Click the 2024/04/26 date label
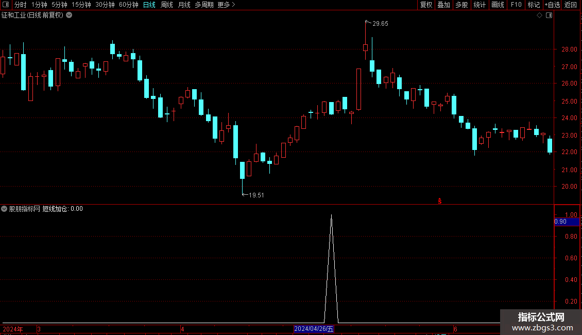The image size is (582, 335). click(314, 329)
